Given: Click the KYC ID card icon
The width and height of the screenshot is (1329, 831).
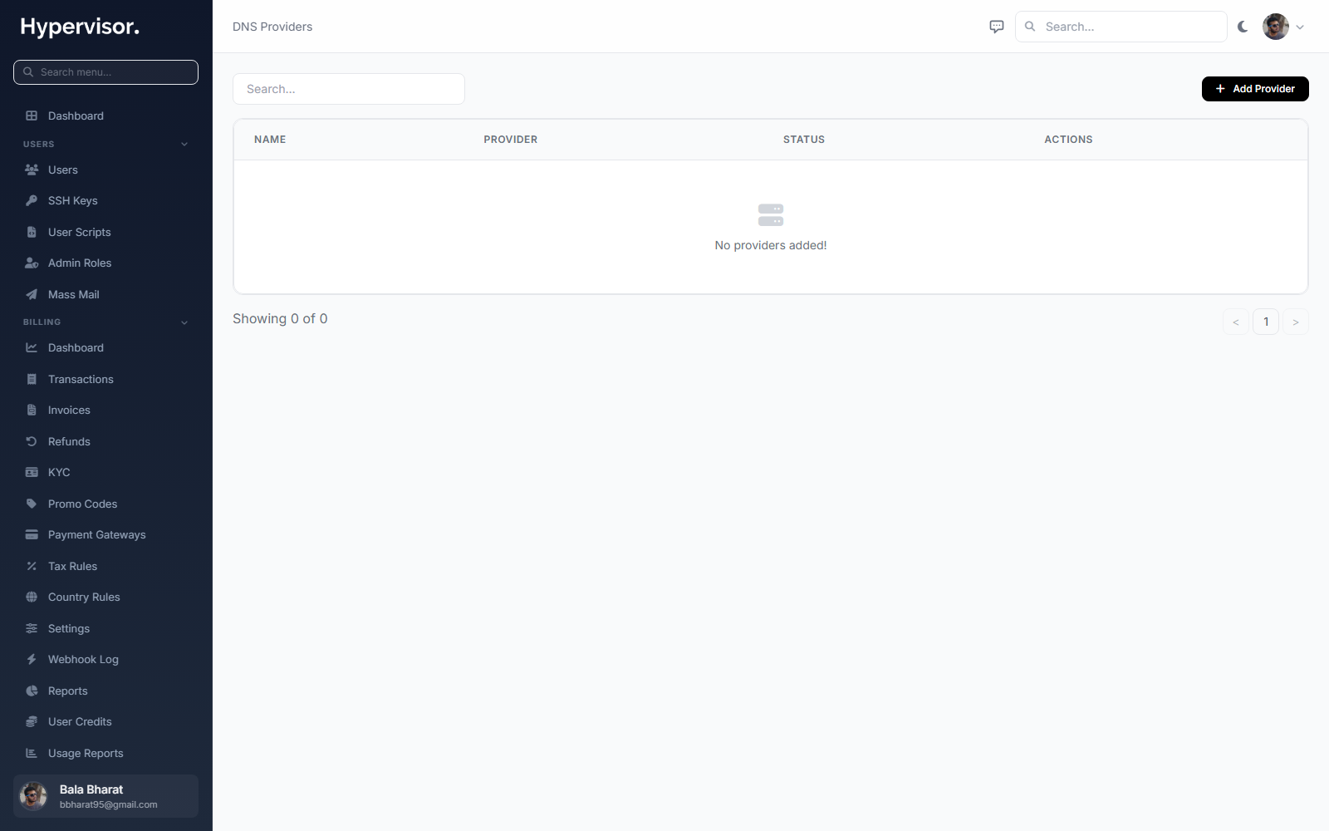Looking at the screenshot, I should click(x=32, y=472).
